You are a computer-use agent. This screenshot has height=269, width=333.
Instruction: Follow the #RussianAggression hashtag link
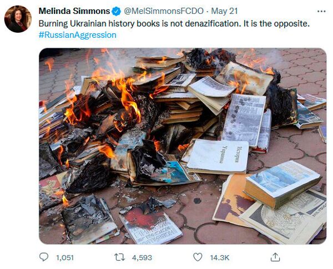(x=77, y=35)
